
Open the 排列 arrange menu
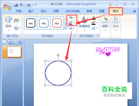(105, 23)
